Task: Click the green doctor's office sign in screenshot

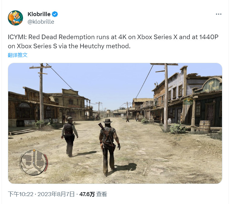Action: coord(188,101)
